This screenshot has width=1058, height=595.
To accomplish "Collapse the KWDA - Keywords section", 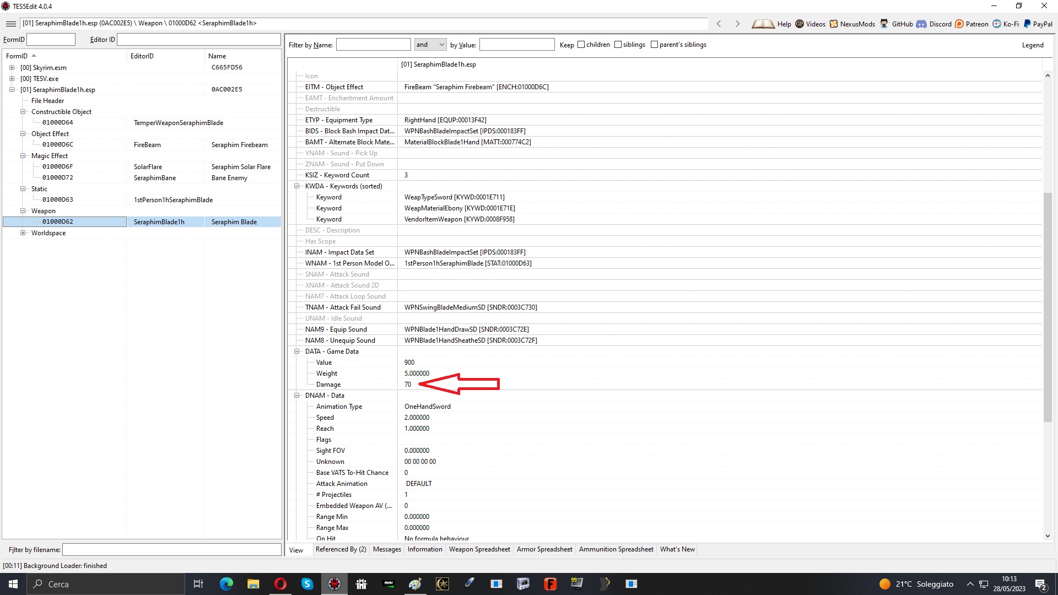I will coord(296,186).
